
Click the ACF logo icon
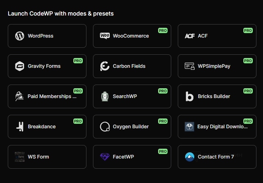[190, 36]
